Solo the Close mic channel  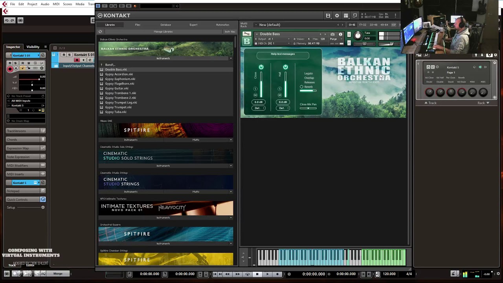(255, 89)
